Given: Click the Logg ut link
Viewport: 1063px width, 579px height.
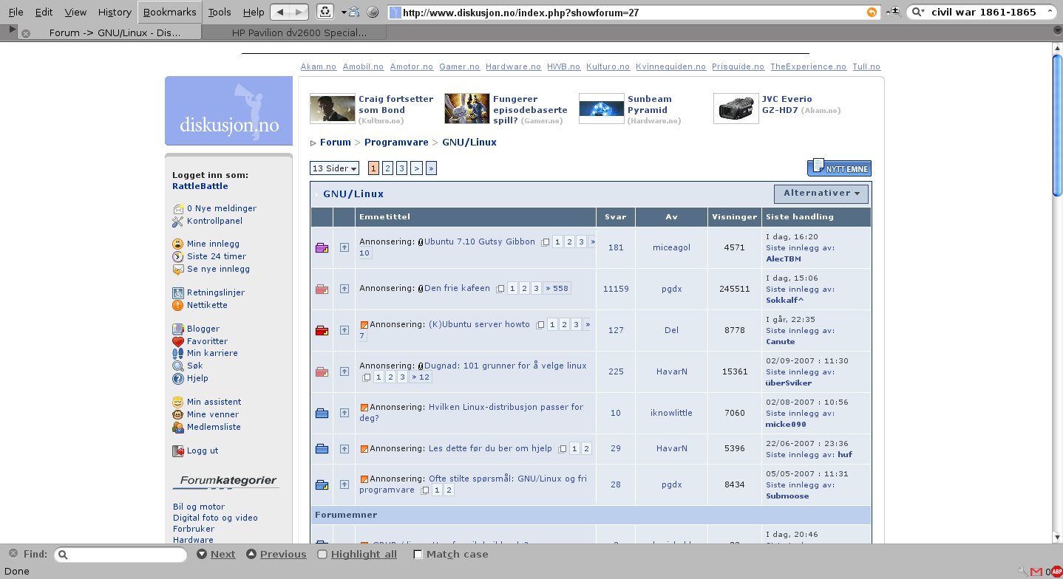Looking at the screenshot, I should coord(203,450).
